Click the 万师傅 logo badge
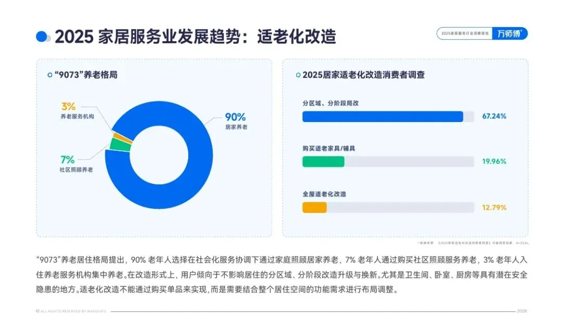Screen dimensions: 563x336 (509, 34)
